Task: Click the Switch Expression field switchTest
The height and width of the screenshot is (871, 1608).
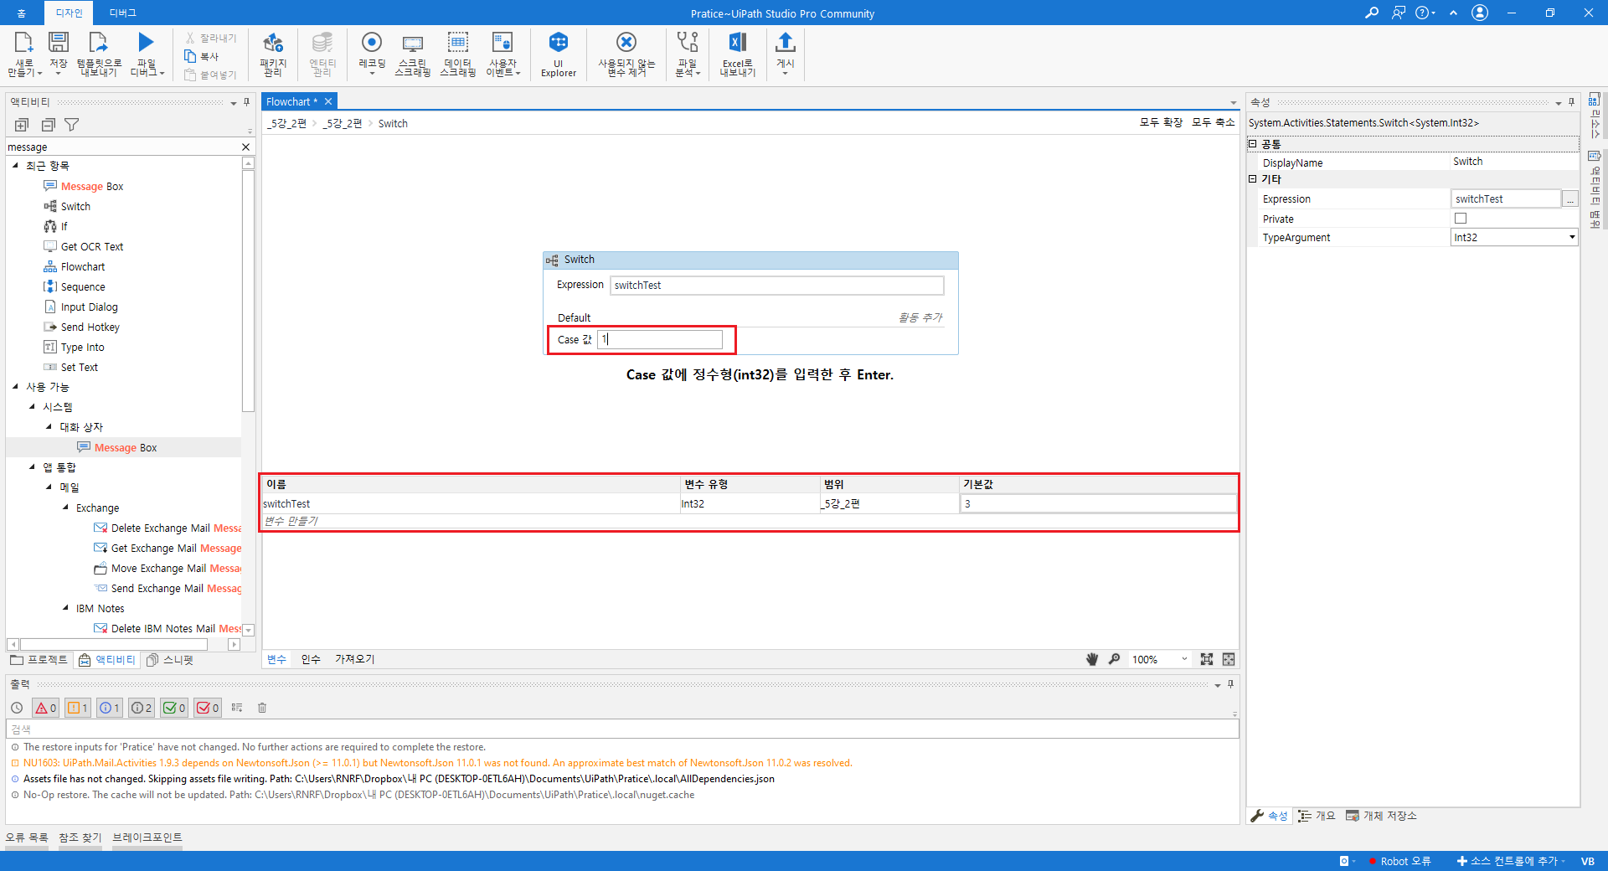Action: [776, 286]
